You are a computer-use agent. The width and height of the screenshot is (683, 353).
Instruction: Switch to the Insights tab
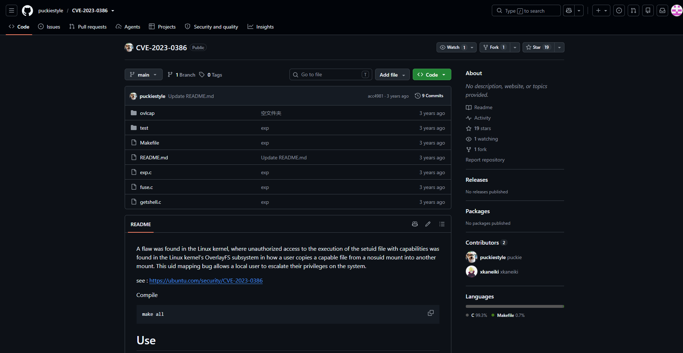[261, 27]
